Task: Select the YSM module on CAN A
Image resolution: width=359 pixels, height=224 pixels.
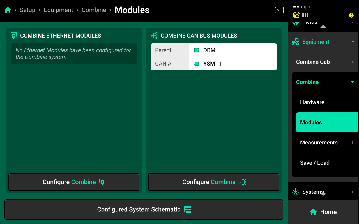Action: (x=209, y=64)
